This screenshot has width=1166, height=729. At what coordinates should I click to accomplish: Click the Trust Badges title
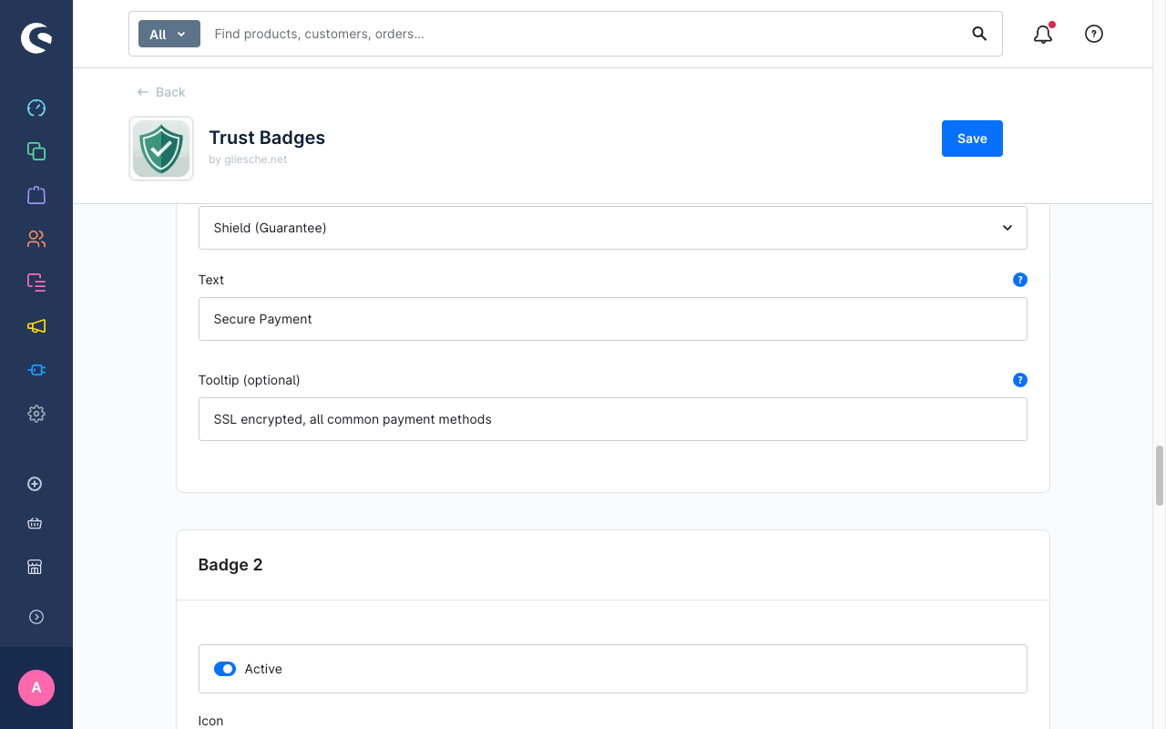tap(267, 138)
